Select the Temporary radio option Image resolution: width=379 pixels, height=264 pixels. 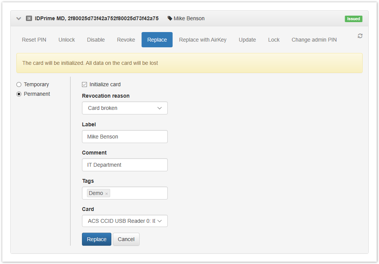tap(19, 84)
